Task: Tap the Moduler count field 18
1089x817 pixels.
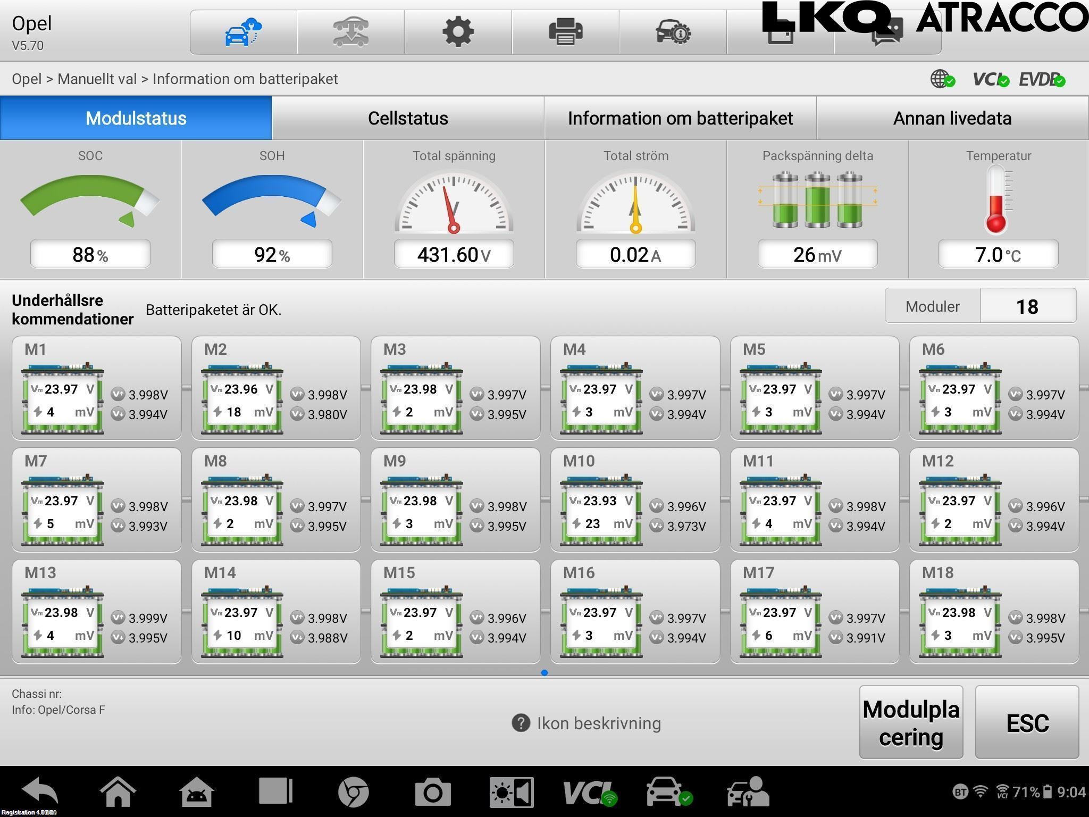Action: tap(1028, 306)
